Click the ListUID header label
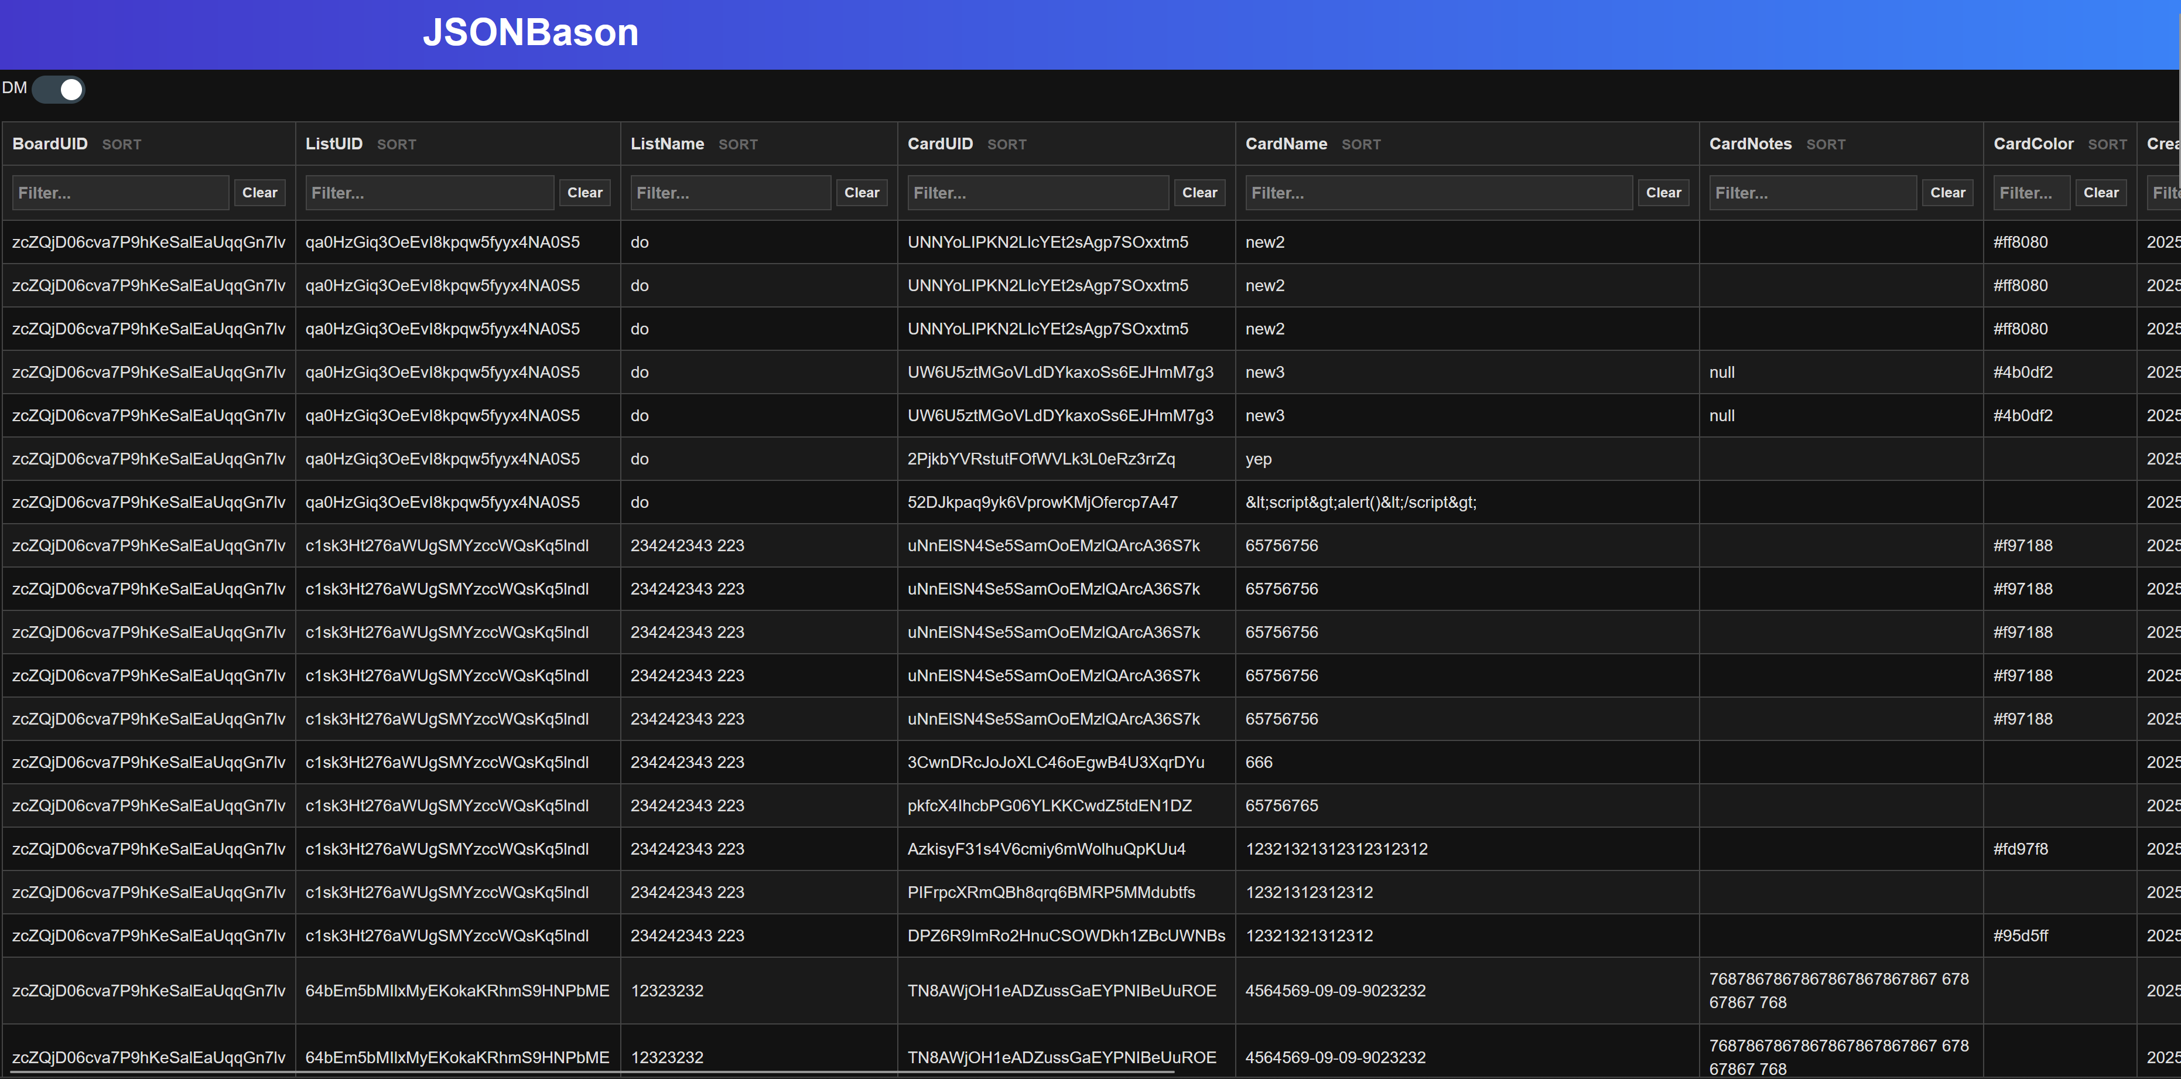 tap(334, 144)
